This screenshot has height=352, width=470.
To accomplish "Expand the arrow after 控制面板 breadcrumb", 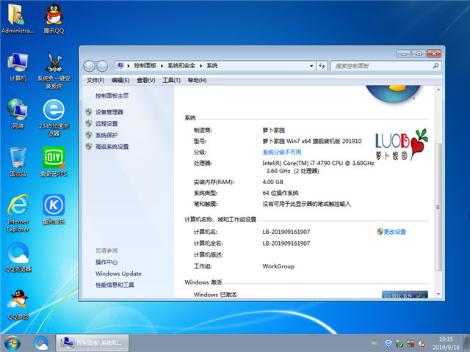I will [162, 66].
